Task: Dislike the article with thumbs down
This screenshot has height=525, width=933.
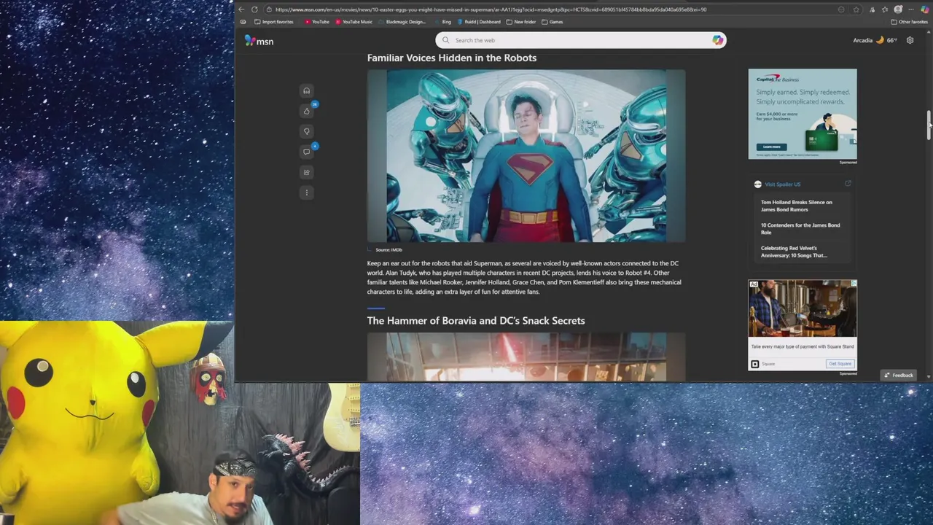Action: (306, 131)
